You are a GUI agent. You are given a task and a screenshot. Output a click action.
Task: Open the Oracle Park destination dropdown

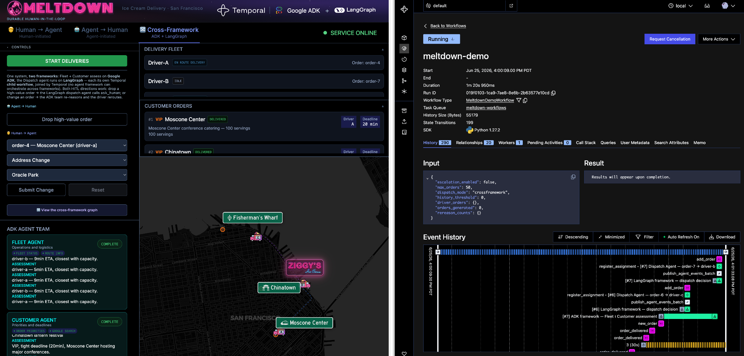coord(67,175)
